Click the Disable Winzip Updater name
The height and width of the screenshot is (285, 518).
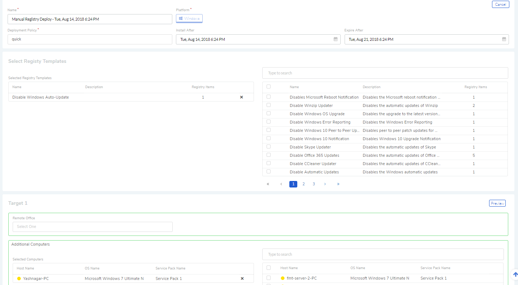pyautogui.click(x=311, y=105)
